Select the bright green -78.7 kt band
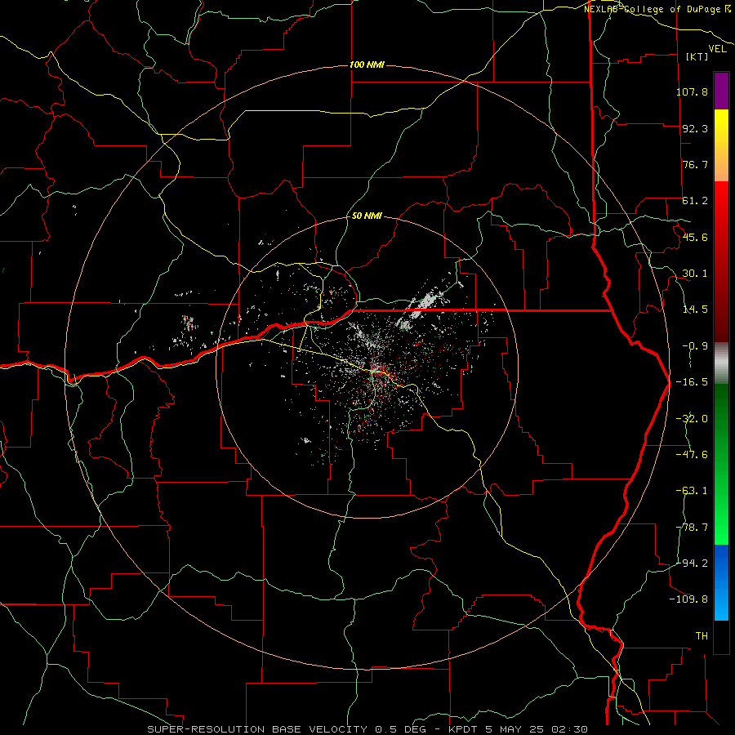735x735 pixels. (721, 525)
